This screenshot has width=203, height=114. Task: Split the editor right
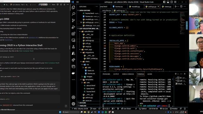pos(181,6)
